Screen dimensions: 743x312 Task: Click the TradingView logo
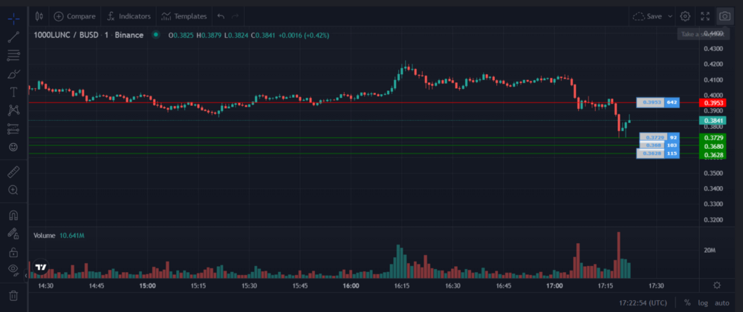pos(41,267)
